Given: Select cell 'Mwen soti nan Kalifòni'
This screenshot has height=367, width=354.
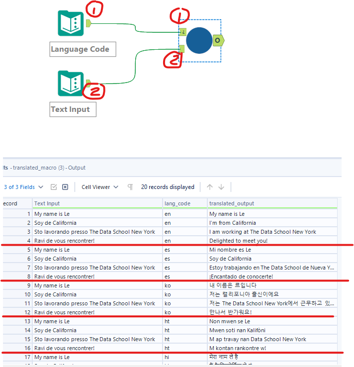Looking at the screenshot, I should click(272, 330).
